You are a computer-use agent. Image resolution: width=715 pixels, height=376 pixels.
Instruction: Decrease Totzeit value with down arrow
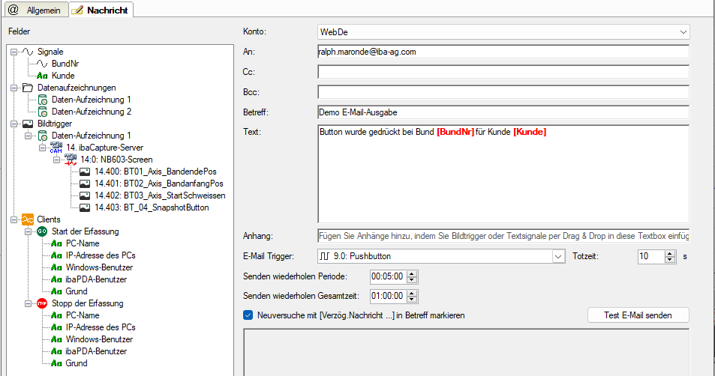pyautogui.click(x=670, y=259)
